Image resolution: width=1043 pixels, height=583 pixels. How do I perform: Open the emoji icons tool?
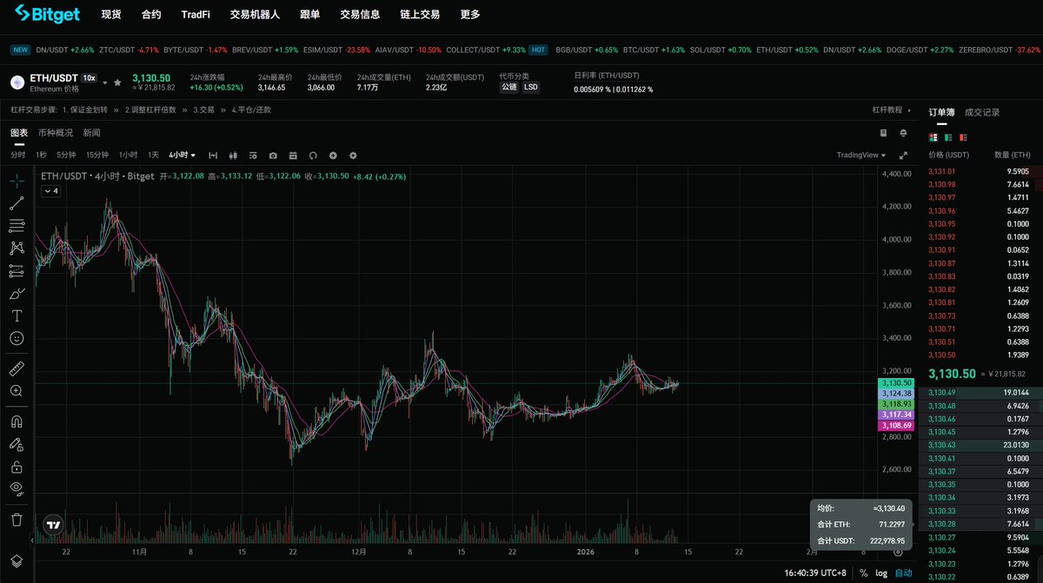click(17, 338)
